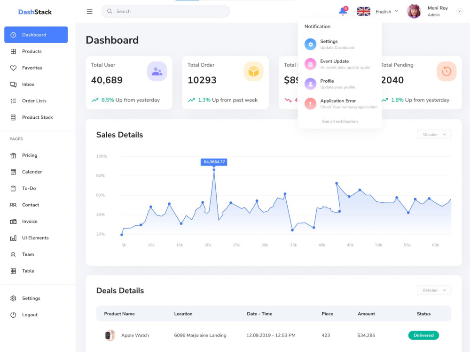This screenshot has height=352, width=470.
Task: Click the Inbox chat icon
Action: (13, 84)
